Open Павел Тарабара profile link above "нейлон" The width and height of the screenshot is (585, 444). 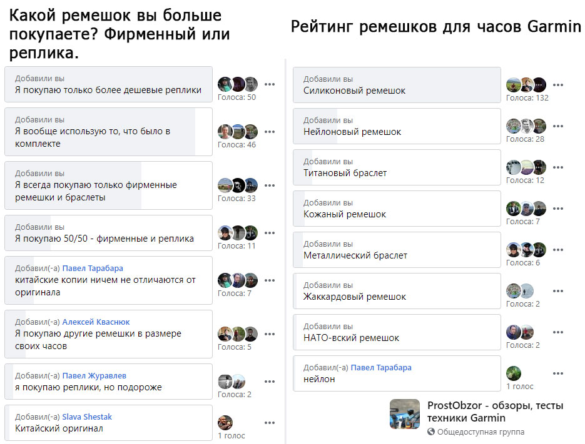pos(381,368)
